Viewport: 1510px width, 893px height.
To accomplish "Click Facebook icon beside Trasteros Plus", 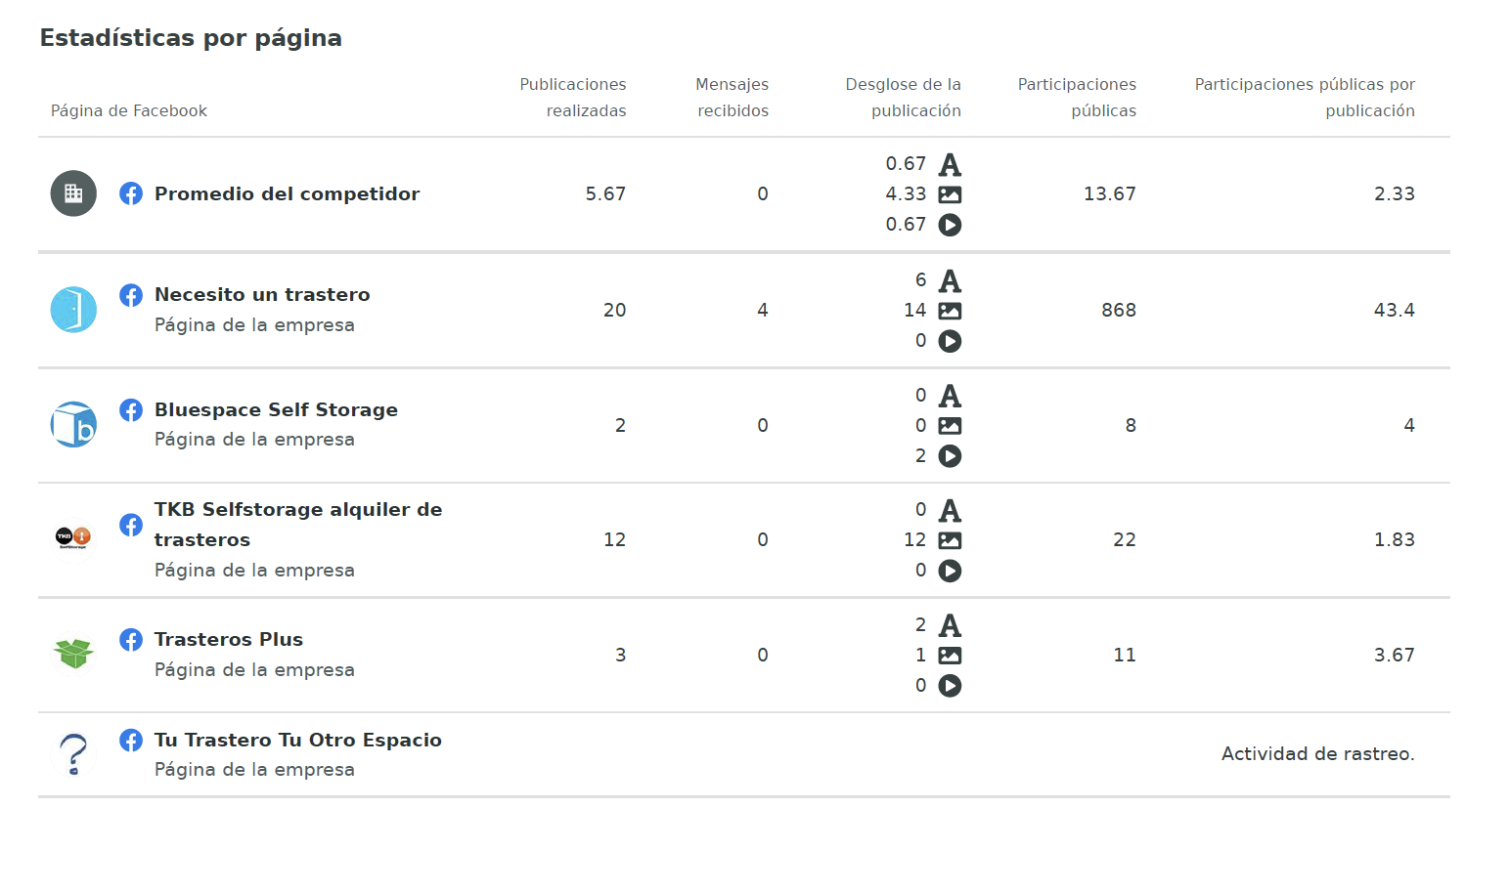I will click(131, 640).
